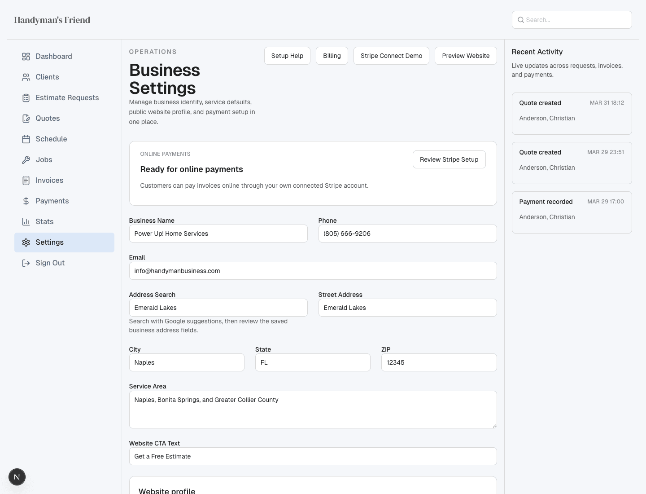Click the Website profile heading
The width and height of the screenshot is (646, 494).
167,490
